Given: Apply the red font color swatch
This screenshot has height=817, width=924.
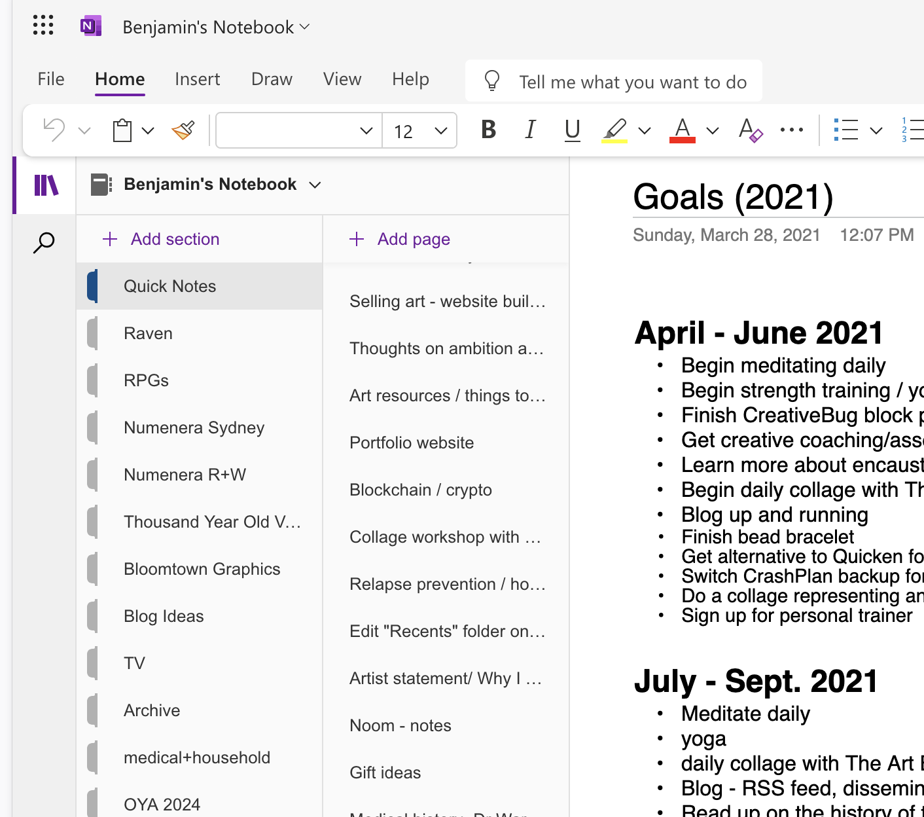Looking at the screenshot, I should [682, 130].
